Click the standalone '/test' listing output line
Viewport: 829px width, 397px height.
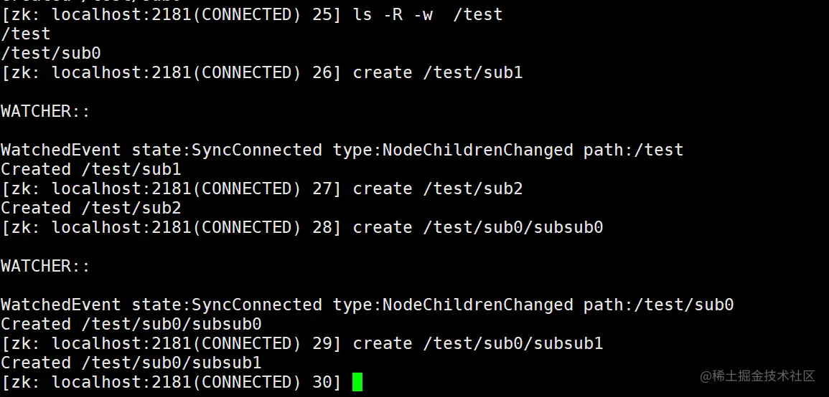pyautogui.click(x=26, y=34)
